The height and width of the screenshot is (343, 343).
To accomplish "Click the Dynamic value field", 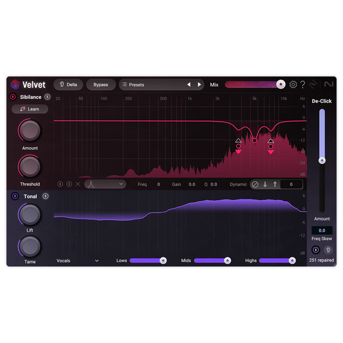I will (x=291, y=185).
